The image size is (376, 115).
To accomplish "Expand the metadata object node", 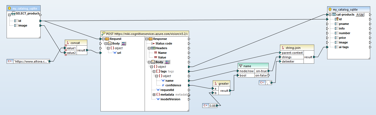I will [x=154, y=95].
